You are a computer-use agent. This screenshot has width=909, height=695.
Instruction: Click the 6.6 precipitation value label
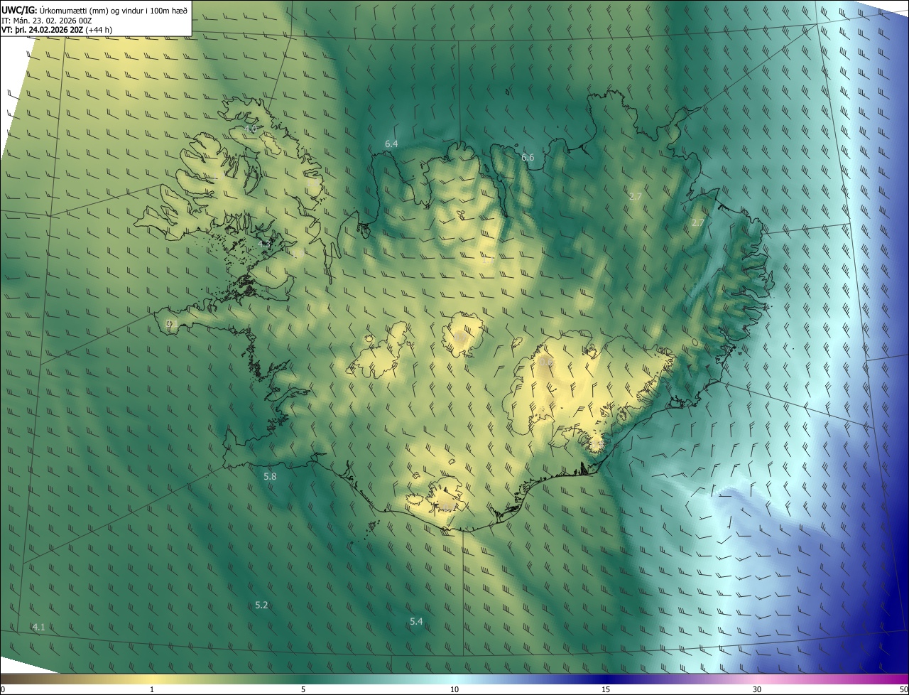528,158
